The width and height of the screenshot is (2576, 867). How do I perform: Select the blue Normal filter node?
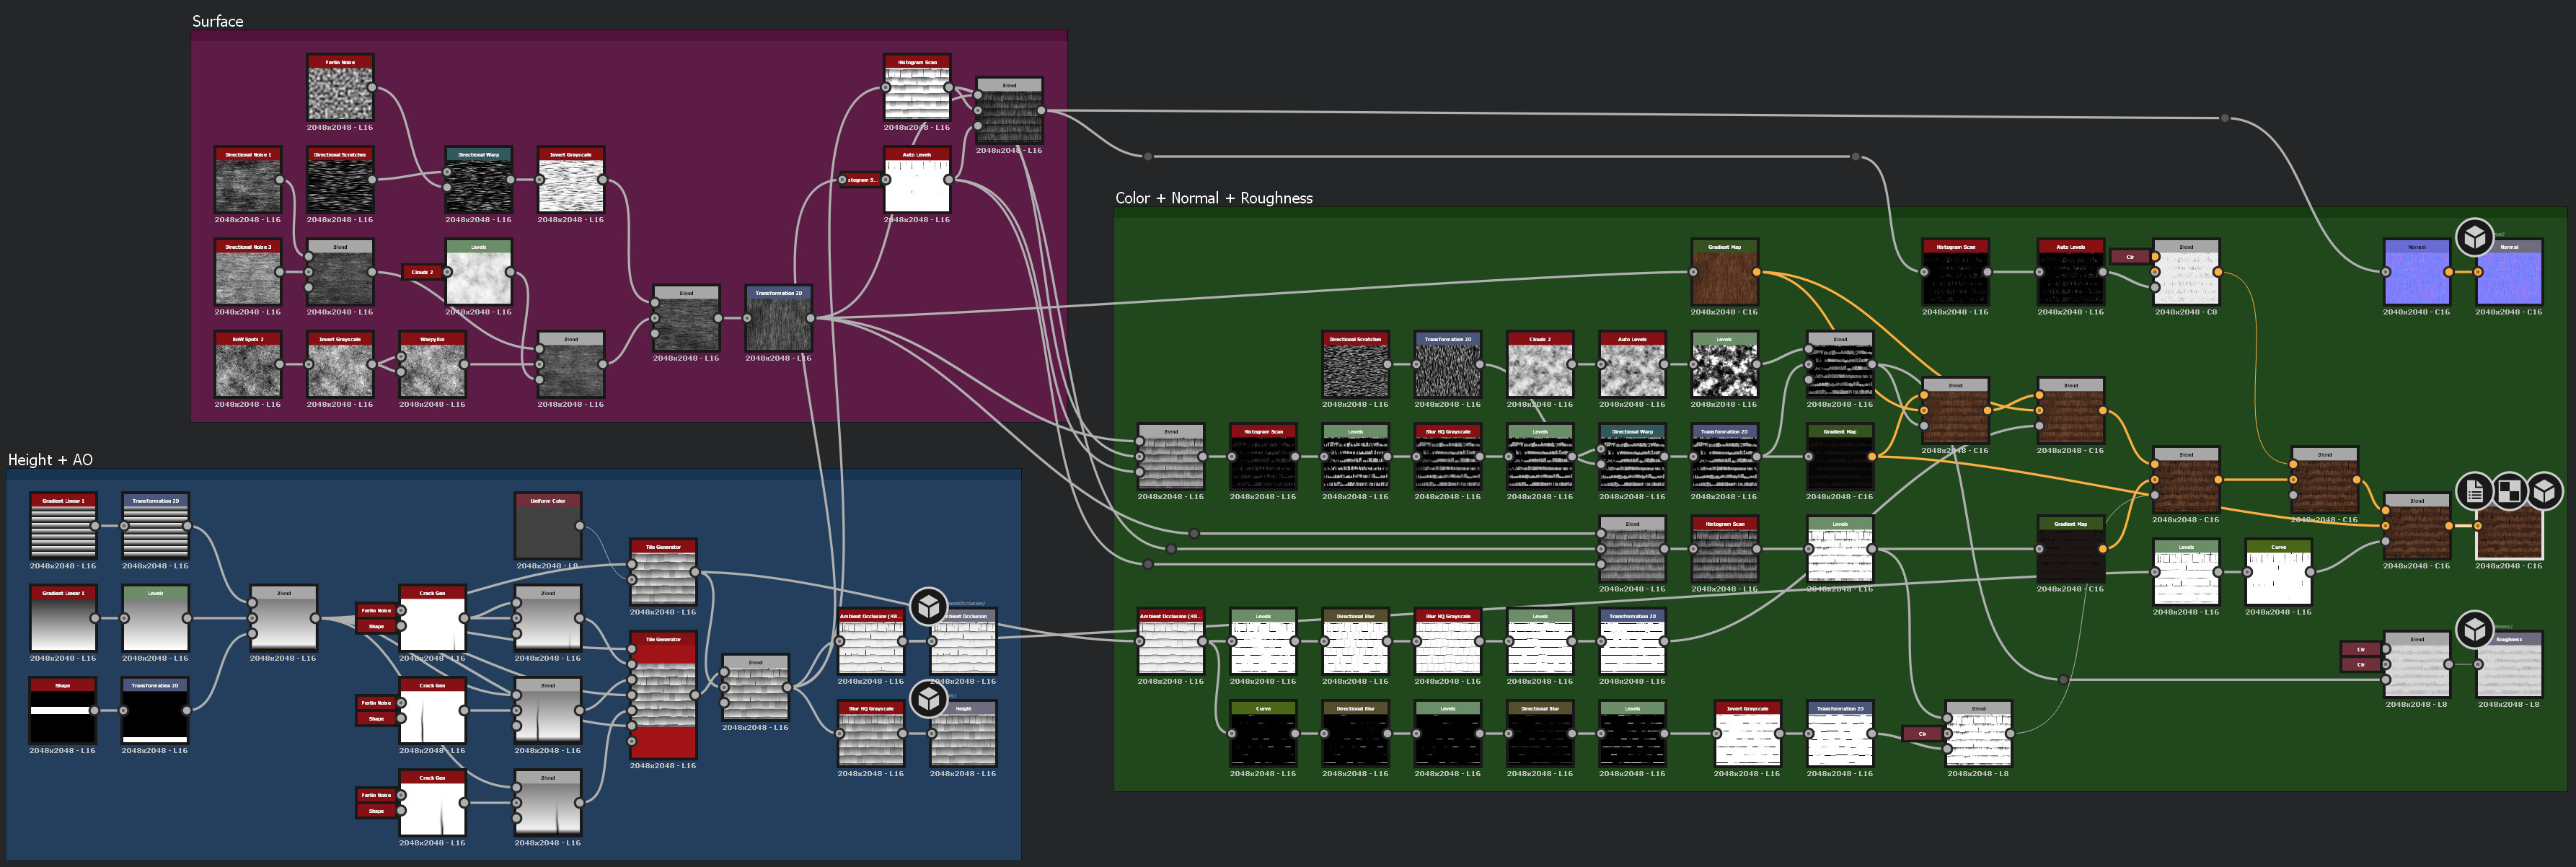click(2416, 272)
